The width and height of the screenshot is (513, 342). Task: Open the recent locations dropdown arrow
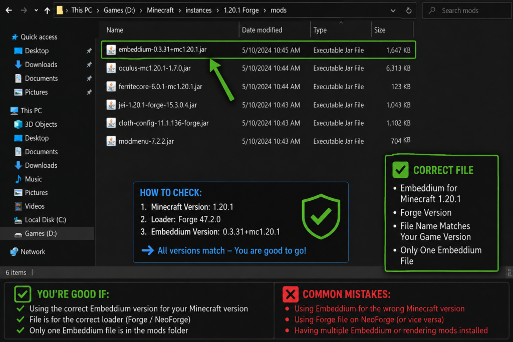point(36,11)
